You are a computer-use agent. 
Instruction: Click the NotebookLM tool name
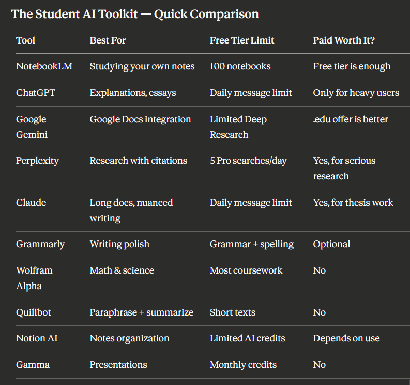click(44, 66)
